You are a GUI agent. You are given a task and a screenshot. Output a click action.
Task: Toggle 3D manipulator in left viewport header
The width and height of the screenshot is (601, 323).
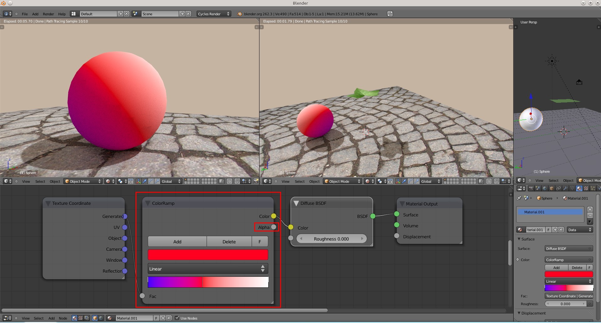(138, 181)
